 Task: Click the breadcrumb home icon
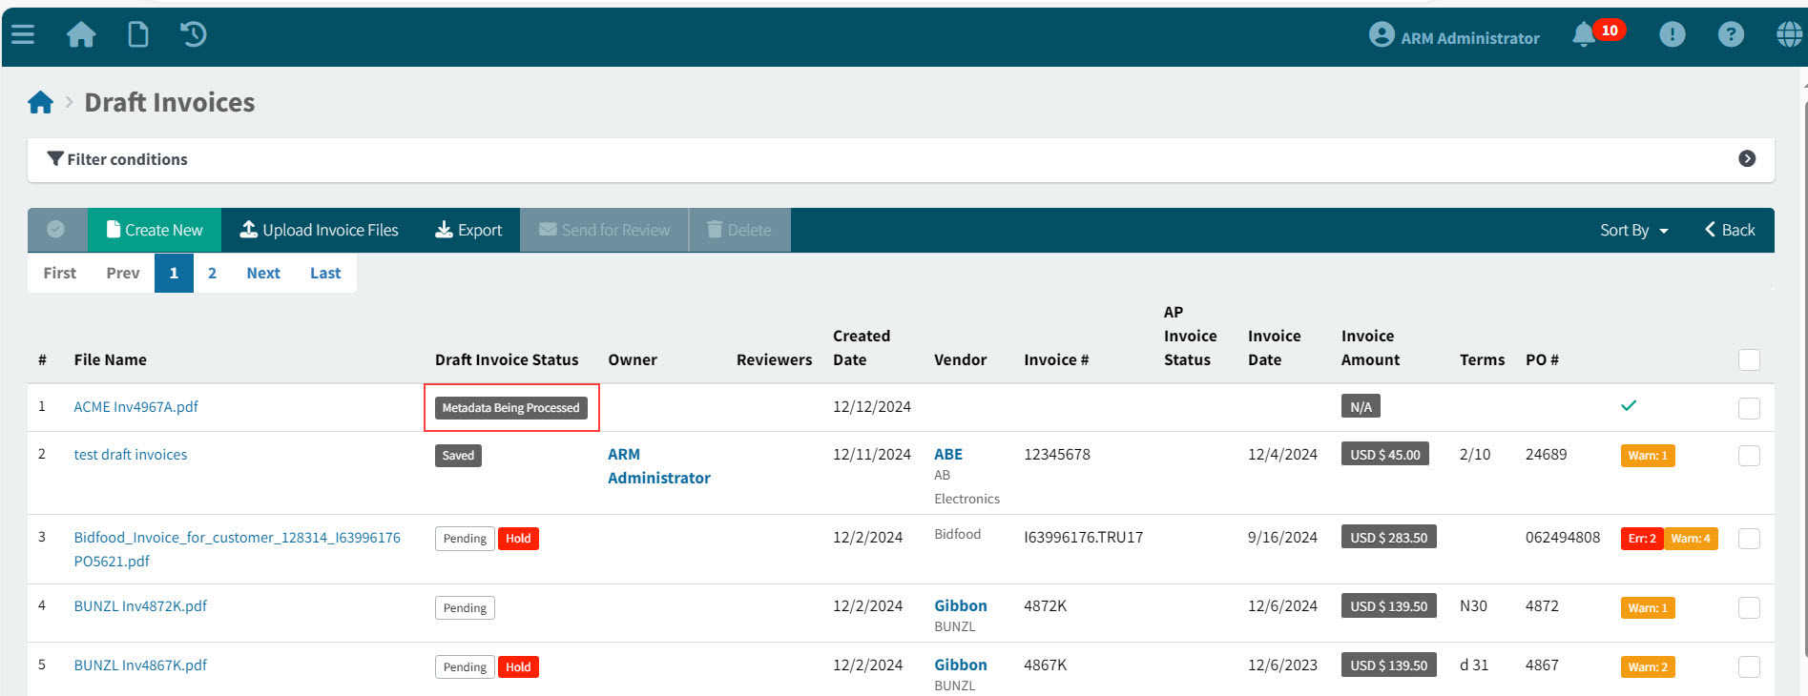pyautogui.click(x=40, y=103)
